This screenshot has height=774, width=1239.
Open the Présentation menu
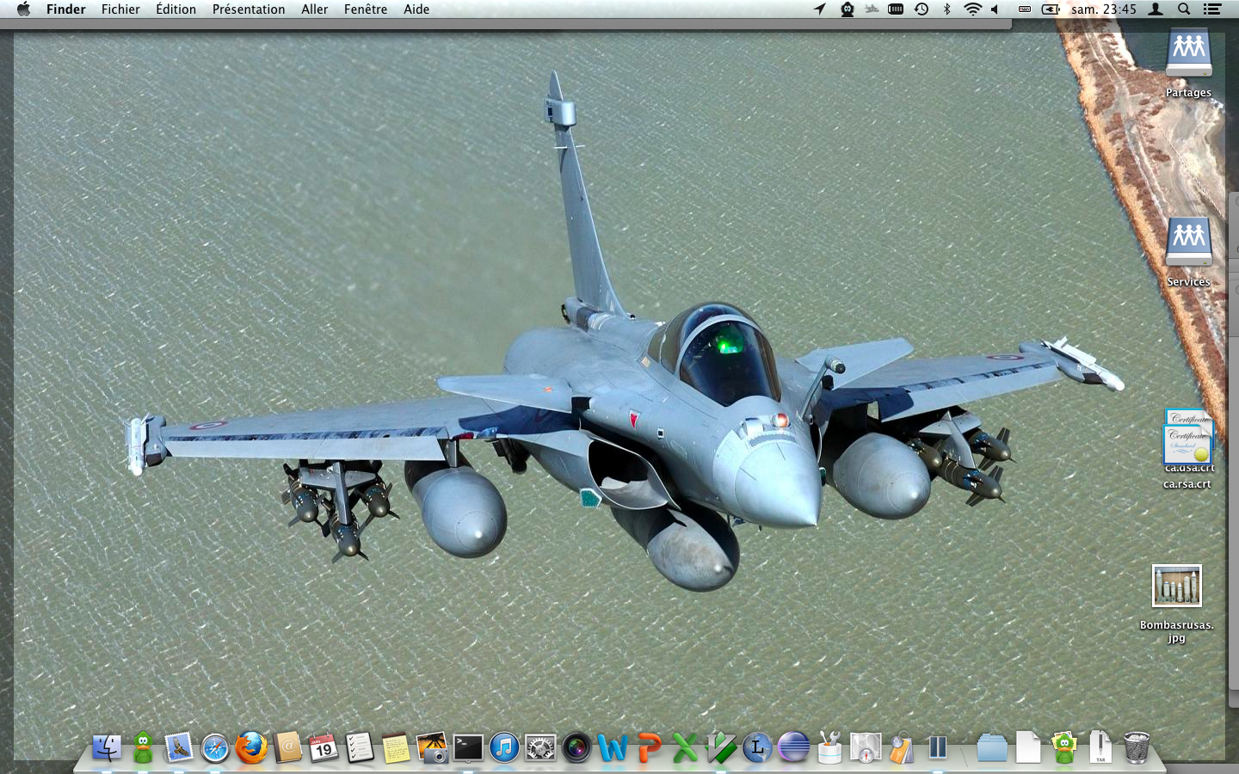coord(249,9)
